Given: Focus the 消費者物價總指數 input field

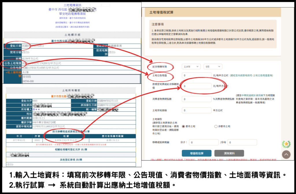Looking at the screenshot, I should tap(196, 99).
